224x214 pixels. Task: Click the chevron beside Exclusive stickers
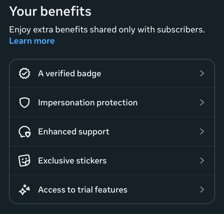(x=202, y=160)
